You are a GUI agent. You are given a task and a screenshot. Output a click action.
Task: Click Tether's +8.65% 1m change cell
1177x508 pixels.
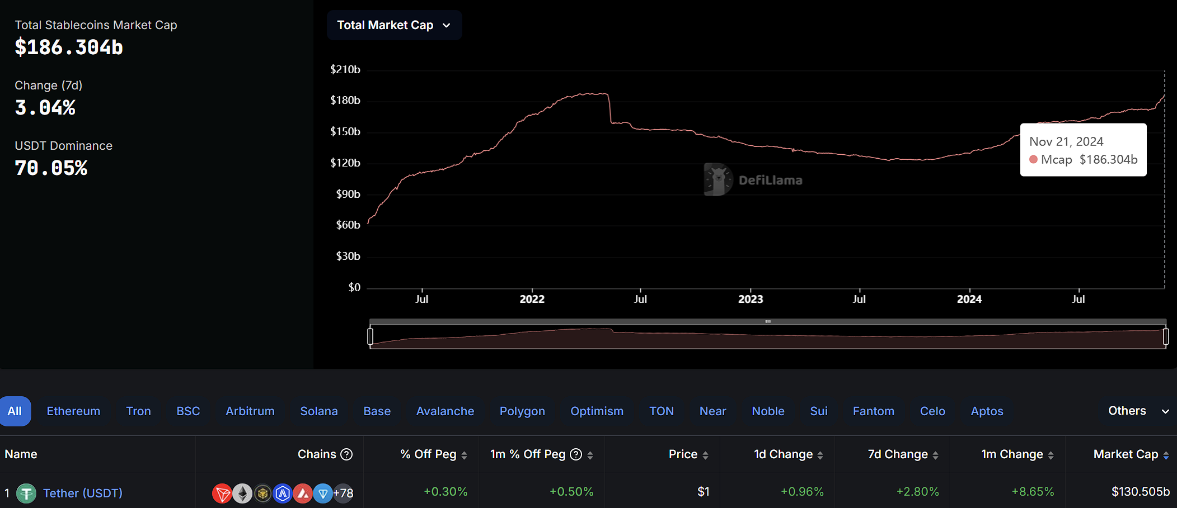[x=1033, y=492]
